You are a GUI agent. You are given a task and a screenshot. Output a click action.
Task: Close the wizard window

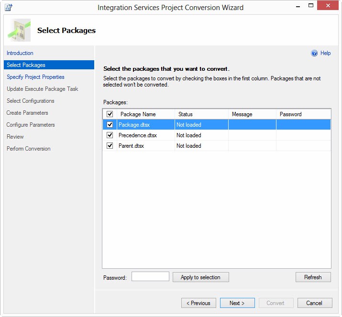328,6
